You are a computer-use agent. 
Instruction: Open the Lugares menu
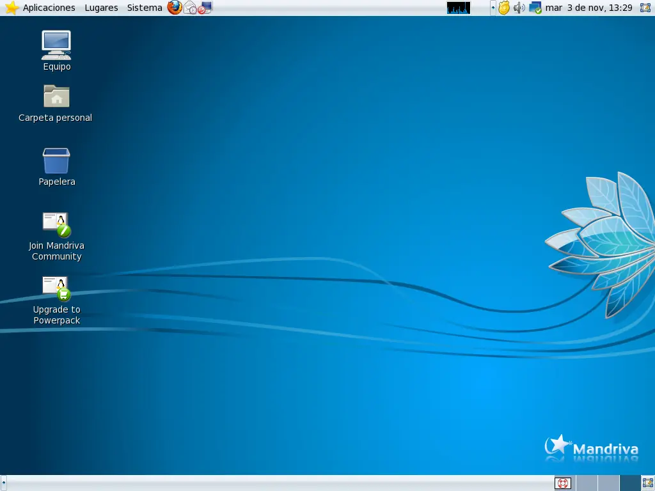pos(101,8)
